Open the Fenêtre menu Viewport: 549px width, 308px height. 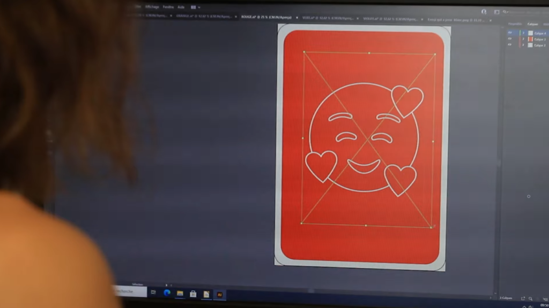(168, 7)
